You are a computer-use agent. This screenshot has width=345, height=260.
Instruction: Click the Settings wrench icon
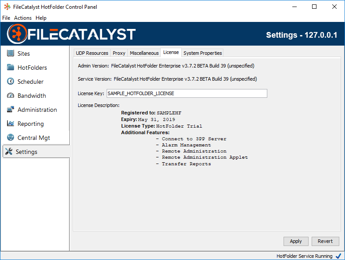tap(9, 151)
